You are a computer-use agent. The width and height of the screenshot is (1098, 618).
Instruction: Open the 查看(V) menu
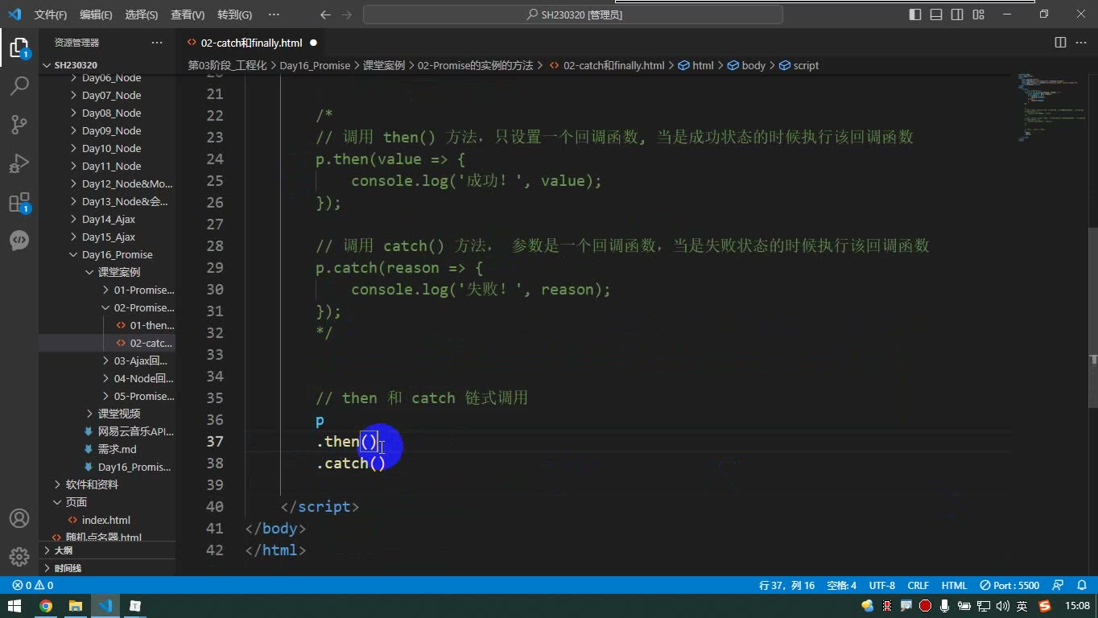pos(188,14)
